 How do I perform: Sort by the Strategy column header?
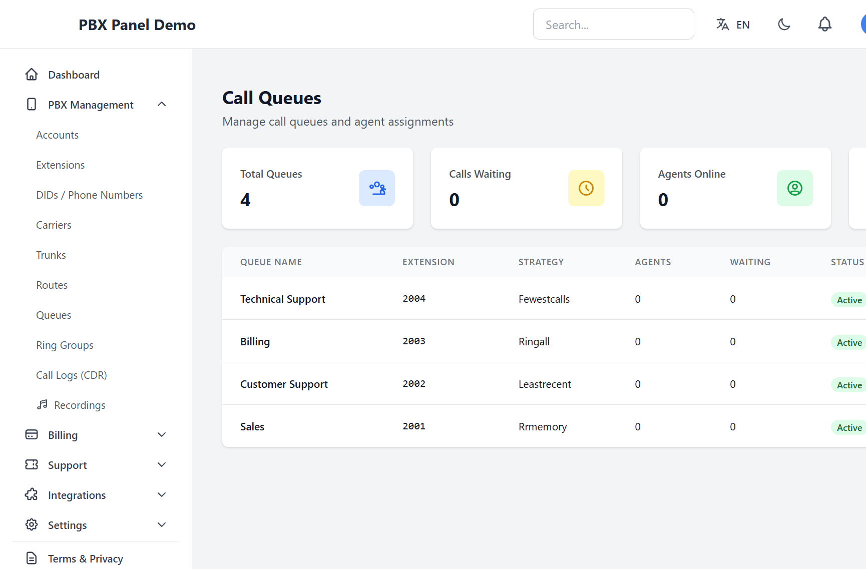pos(541,262)
